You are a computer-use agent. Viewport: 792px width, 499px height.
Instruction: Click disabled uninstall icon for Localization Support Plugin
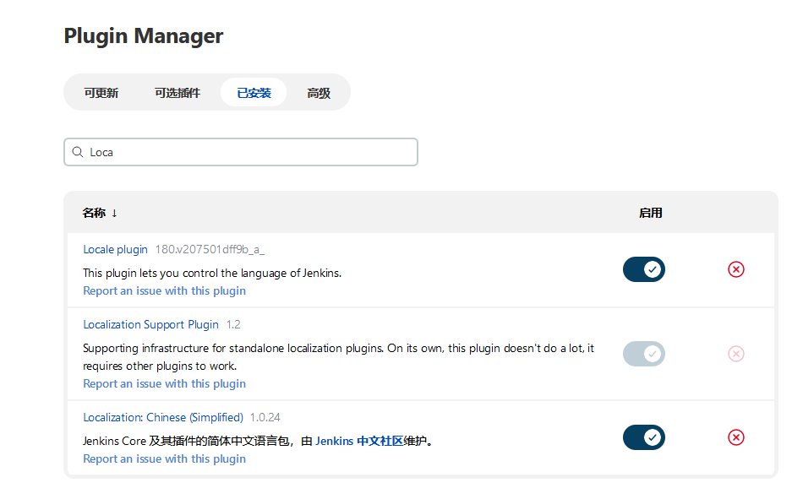click(736, 354)
